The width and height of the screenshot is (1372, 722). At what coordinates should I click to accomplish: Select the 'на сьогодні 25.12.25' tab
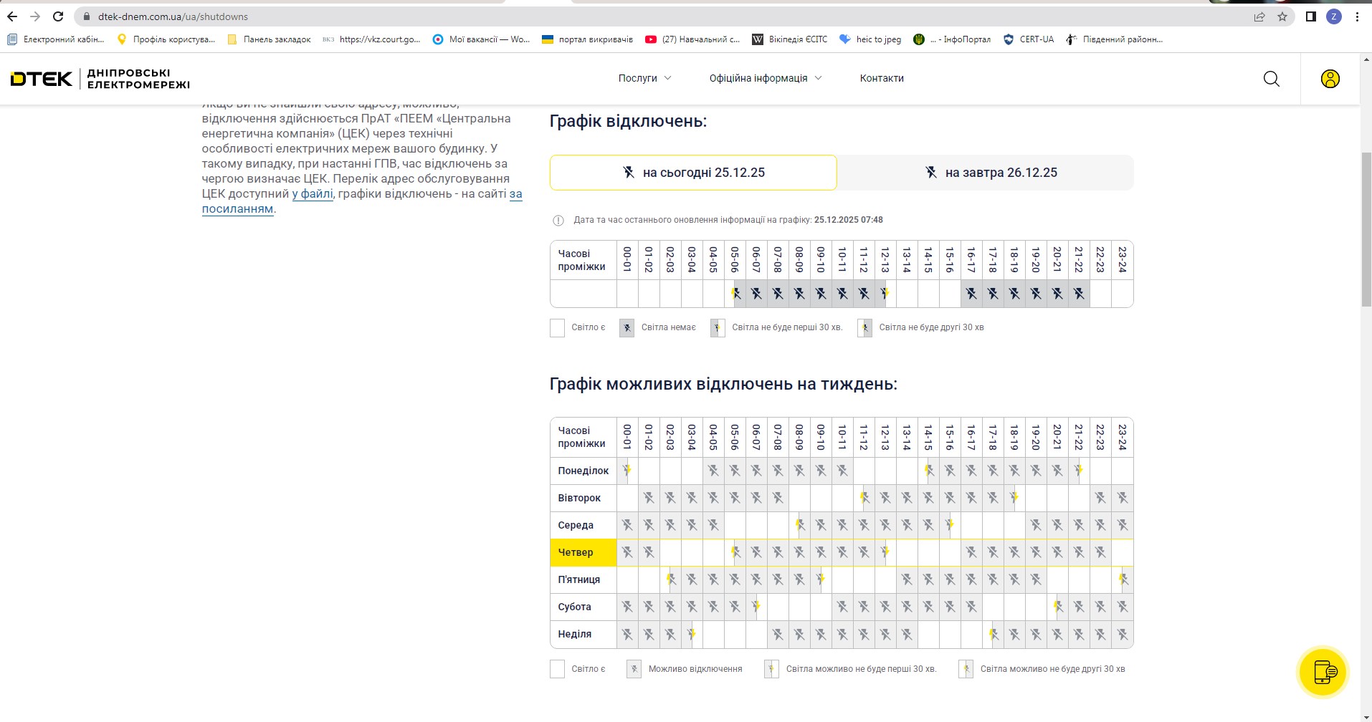tap(693, 173)
